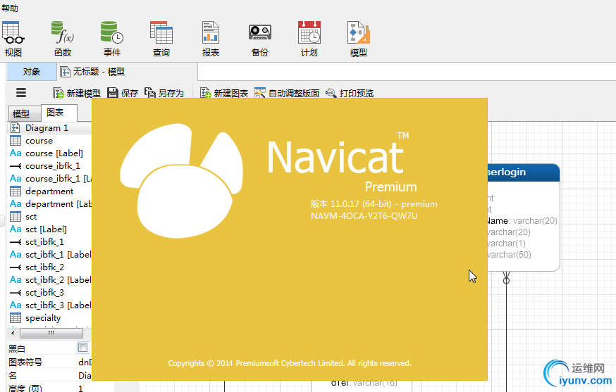Open the 计划 (Schedule) toolbar icon
This screenshot has height=392, width=616.
309,39
